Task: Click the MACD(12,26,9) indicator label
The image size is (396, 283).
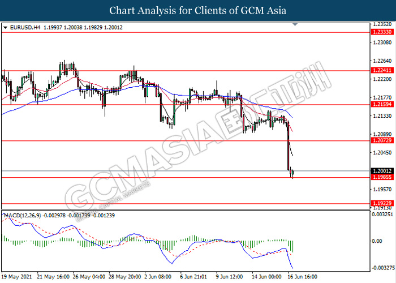Action: click(22, 216)
